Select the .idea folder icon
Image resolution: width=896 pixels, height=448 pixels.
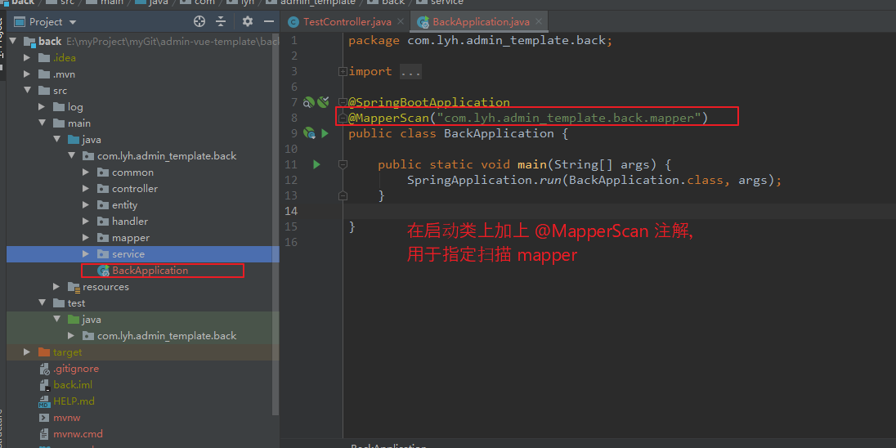[44, 58]
